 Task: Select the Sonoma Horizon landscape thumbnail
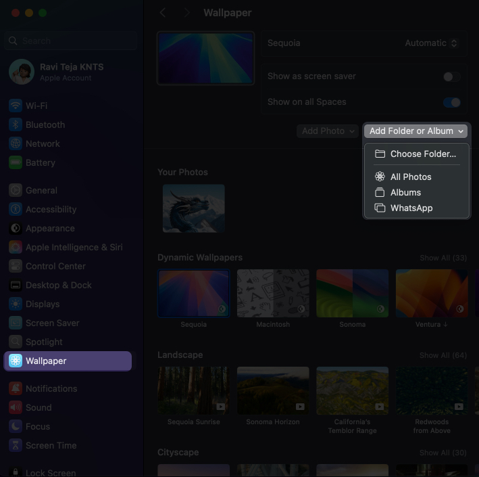pos(273,390)
